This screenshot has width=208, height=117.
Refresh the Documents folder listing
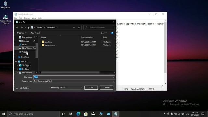[x=79, y=27]
